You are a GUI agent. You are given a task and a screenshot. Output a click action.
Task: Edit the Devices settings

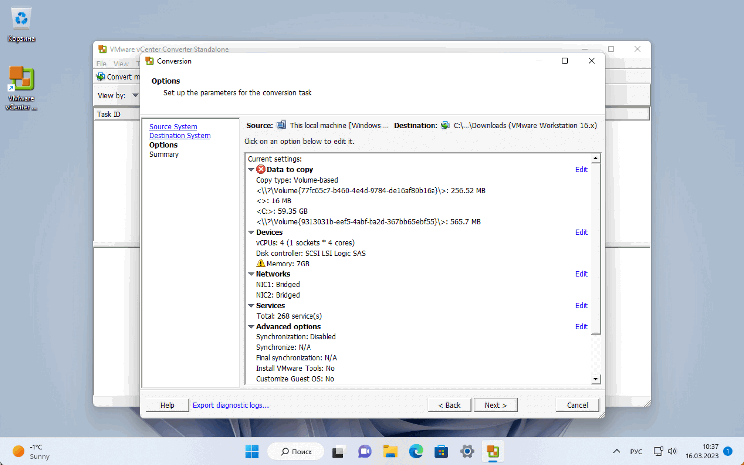click(x=581, y=232)
